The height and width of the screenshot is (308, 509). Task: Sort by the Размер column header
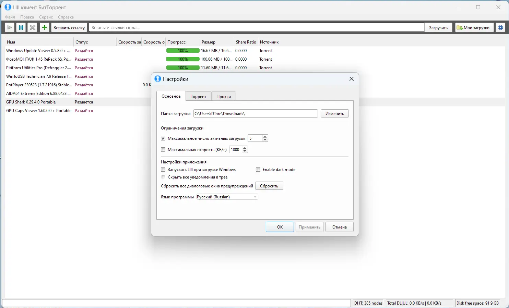[x=217, y=42]
